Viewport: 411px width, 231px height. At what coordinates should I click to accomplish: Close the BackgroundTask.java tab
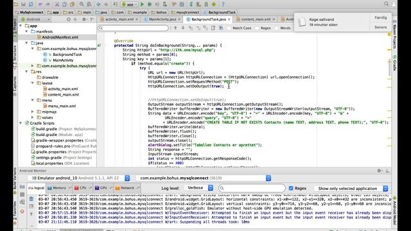(229, 19)
